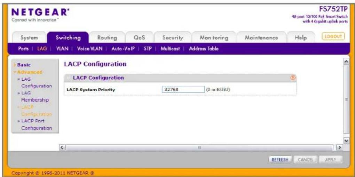Click the '(0 to 65535)' range text

point(218,90)
